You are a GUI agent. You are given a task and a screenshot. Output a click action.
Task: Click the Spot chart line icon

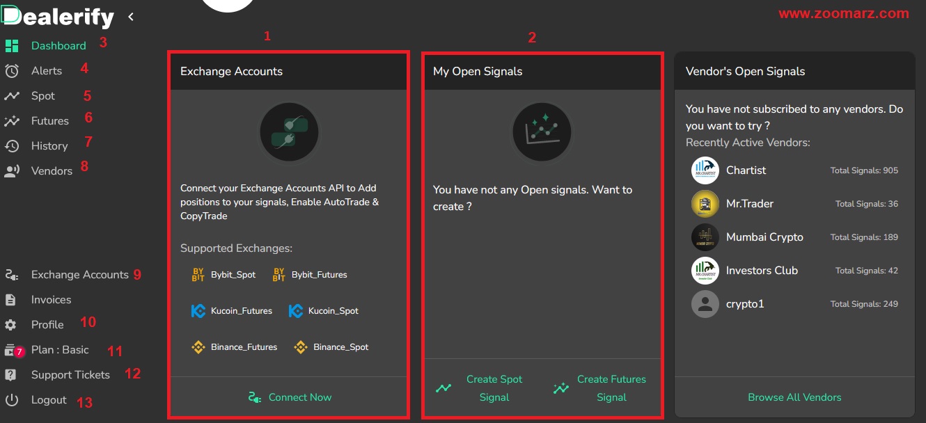(x=11, y=96)
